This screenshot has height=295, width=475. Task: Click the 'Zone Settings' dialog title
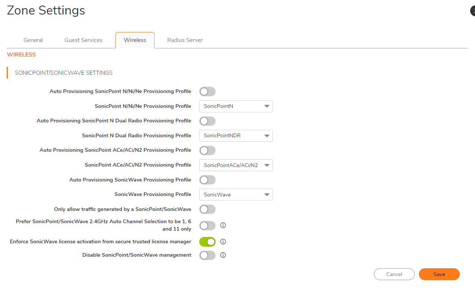[x=46, y=10]
